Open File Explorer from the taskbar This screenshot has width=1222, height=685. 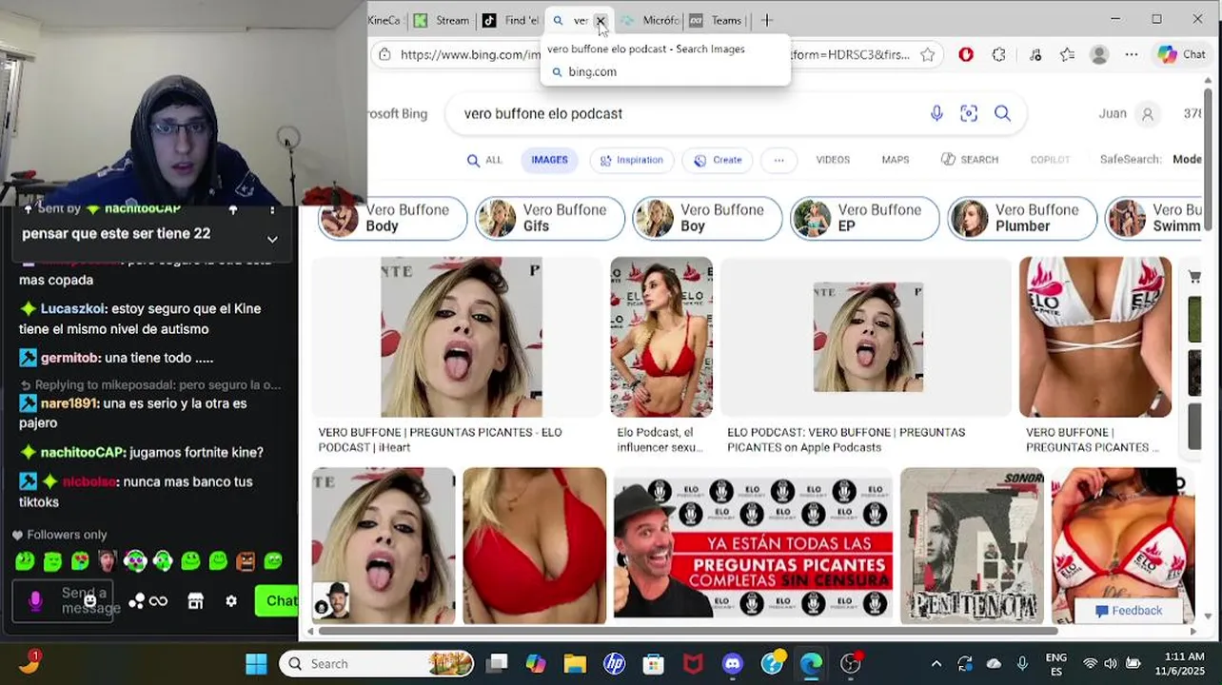click(x=575, y=664)
